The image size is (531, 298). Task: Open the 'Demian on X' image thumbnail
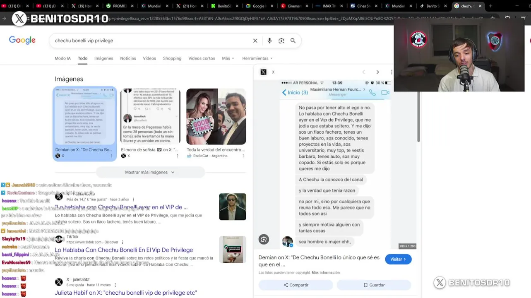pyautogui.click(x=85, y=116)
